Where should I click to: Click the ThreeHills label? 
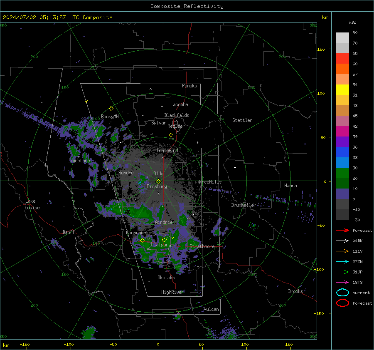[x=209, y=182]
